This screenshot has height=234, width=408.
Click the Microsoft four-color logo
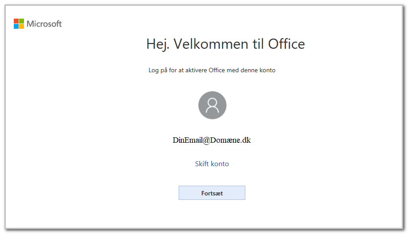[19, 23]
